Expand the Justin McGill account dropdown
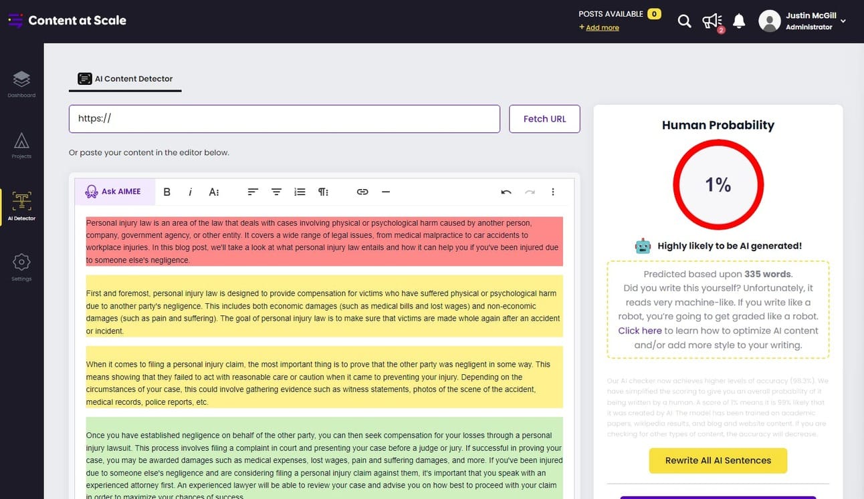Screen dimensions: 864x499 coord(843,21)
